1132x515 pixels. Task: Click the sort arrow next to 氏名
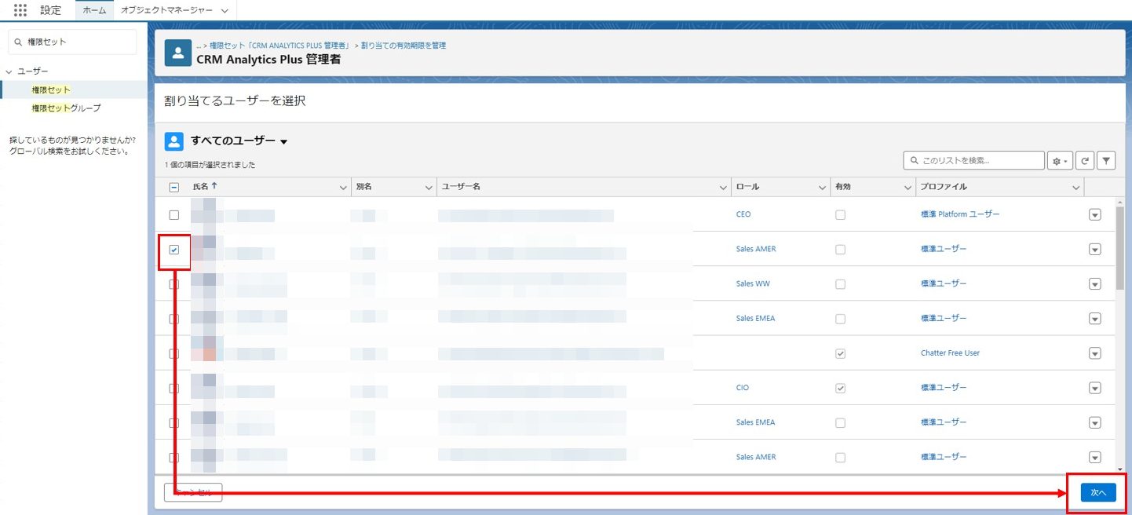click(214, 186)
